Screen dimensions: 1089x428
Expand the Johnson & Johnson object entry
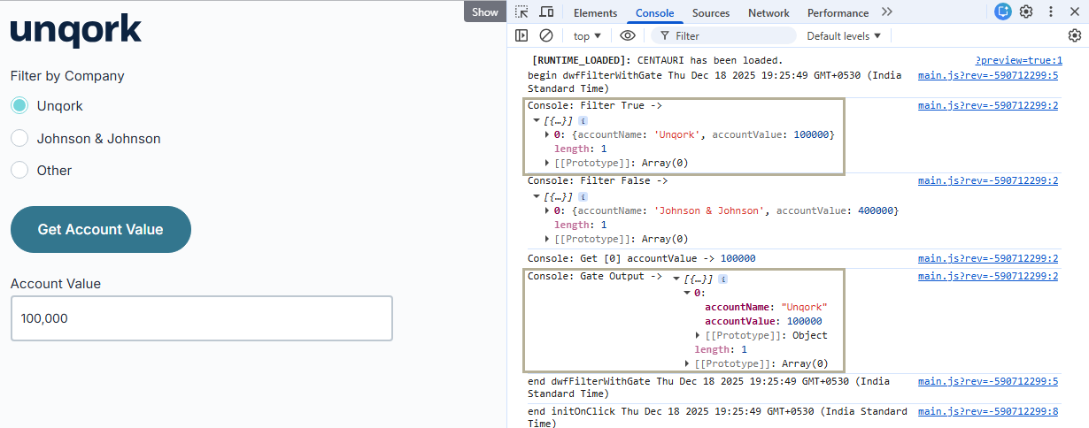(547, 210)
